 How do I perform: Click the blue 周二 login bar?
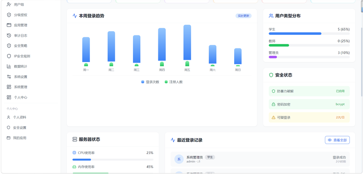111,47
